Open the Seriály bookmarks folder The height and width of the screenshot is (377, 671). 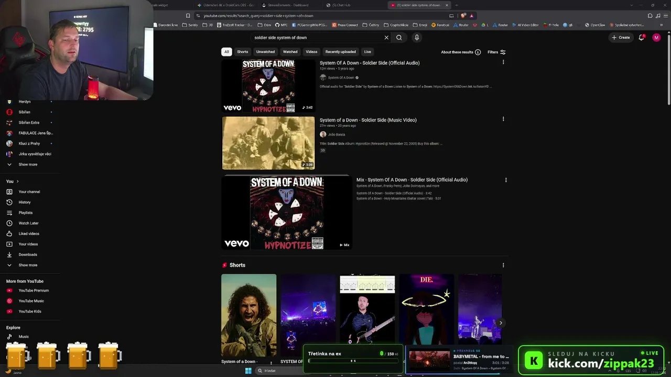pos(190,25)
